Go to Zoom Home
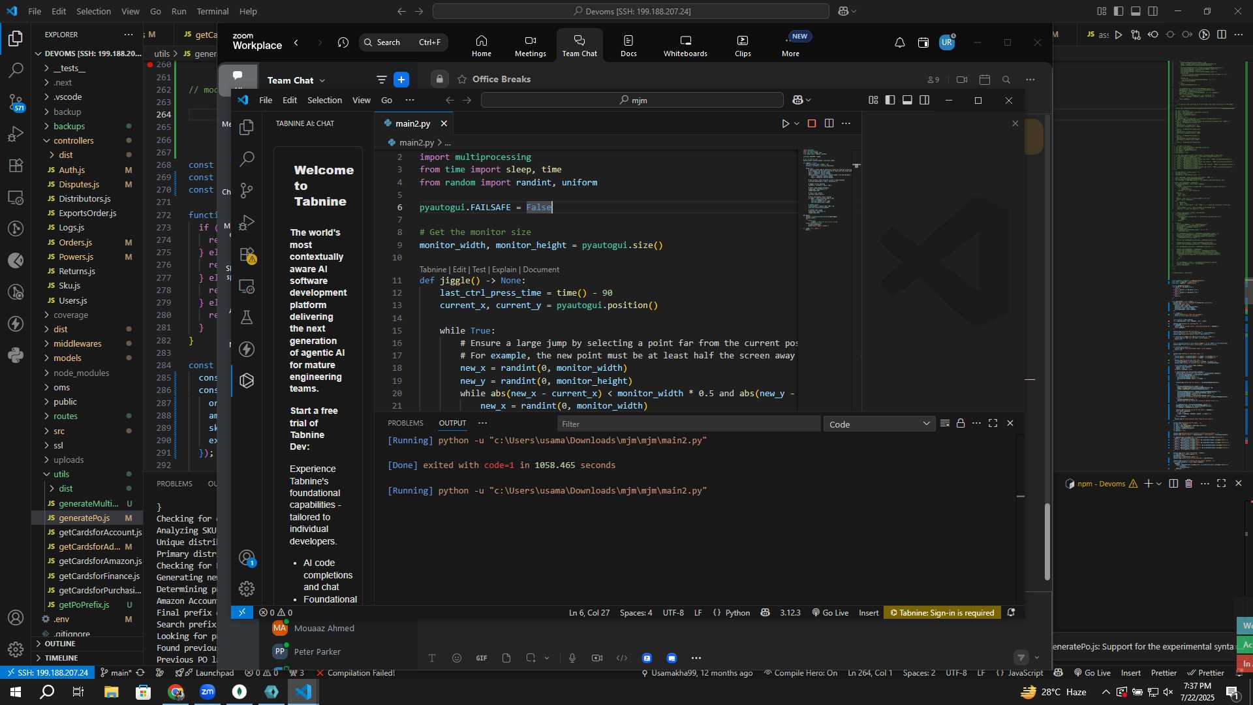The image size is (1253, 705). point(482,46)
